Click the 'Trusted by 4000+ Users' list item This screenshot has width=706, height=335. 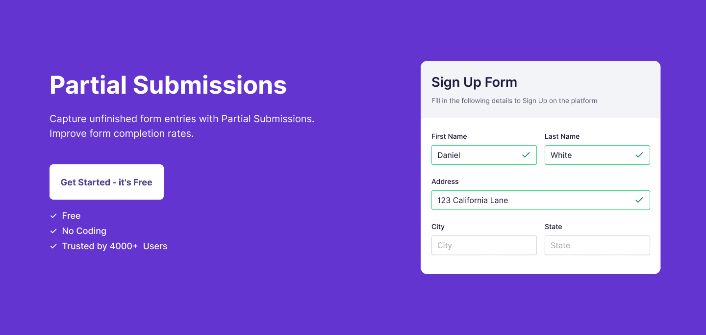[115, 246]
